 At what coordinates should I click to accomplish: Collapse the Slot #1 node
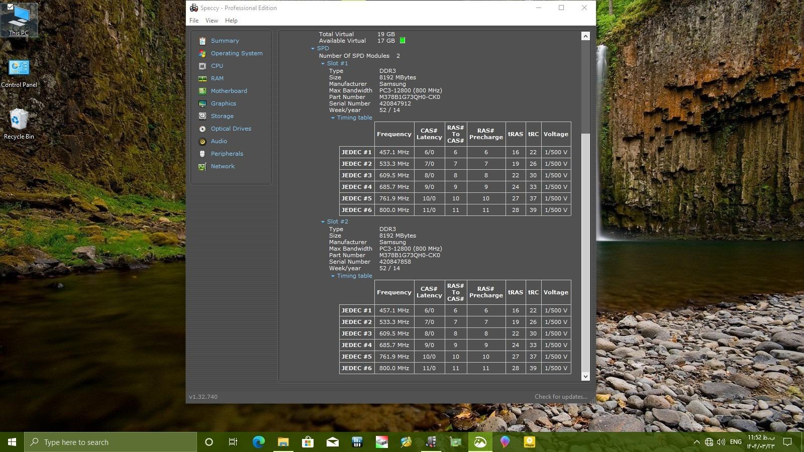[323, 64]
